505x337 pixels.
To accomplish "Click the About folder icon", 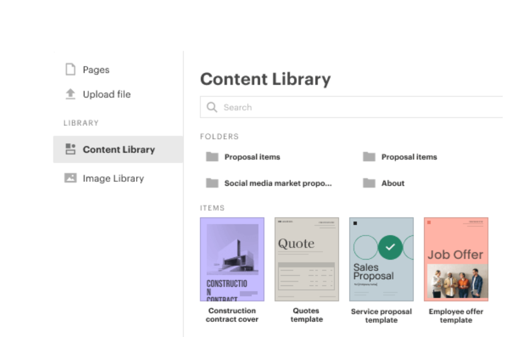I will click(x=369, y=183).
